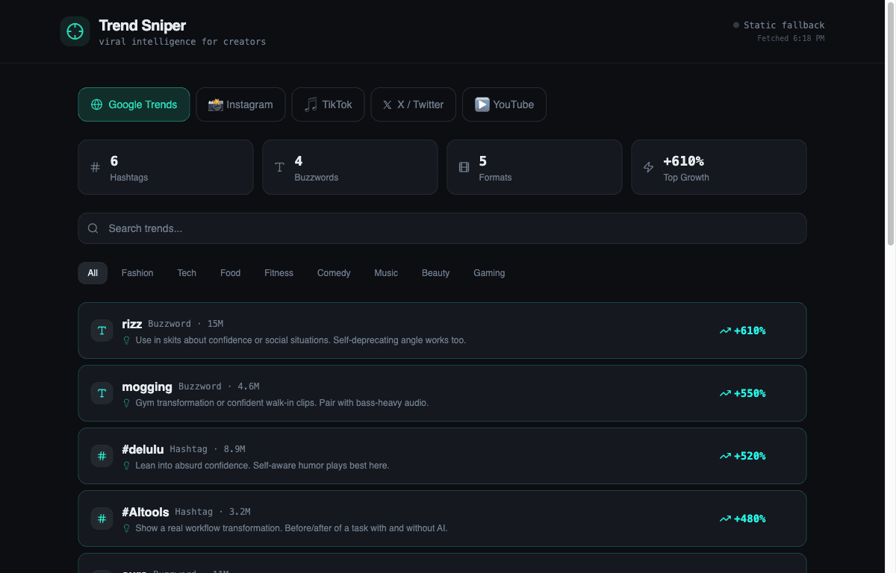
Task: Filter trends by Fashion category
Action: [137, 273]
